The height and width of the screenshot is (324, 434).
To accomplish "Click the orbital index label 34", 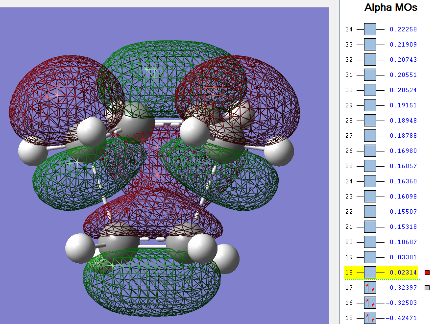I will tap(349, 29).
